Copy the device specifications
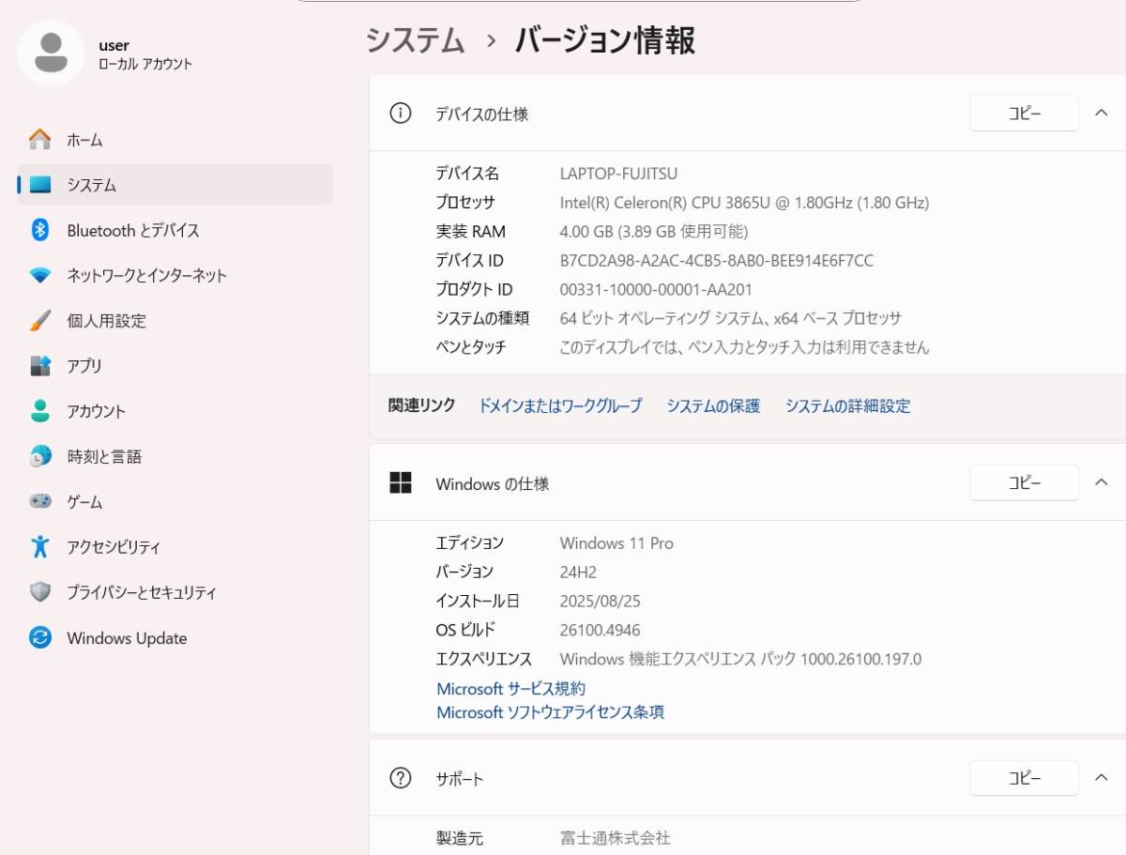1126x855 pixels. pos(1024,114)
